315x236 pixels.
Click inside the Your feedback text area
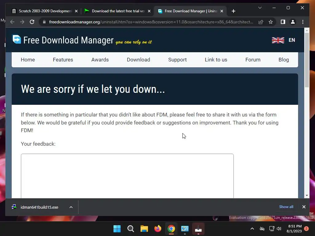(x=127, y=176)
